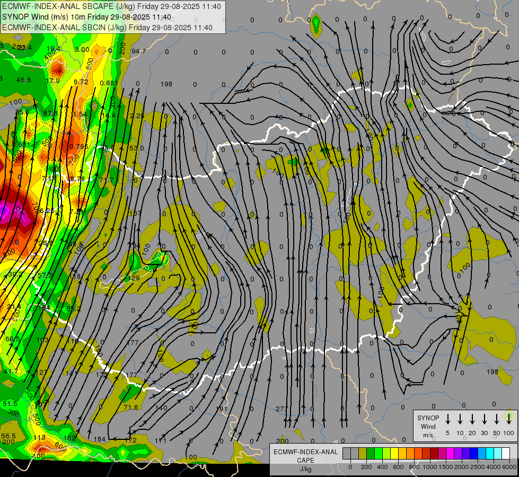Click the pure blue CAPE legend swatch
The image size is (519, 477).
tap(473, 453)
